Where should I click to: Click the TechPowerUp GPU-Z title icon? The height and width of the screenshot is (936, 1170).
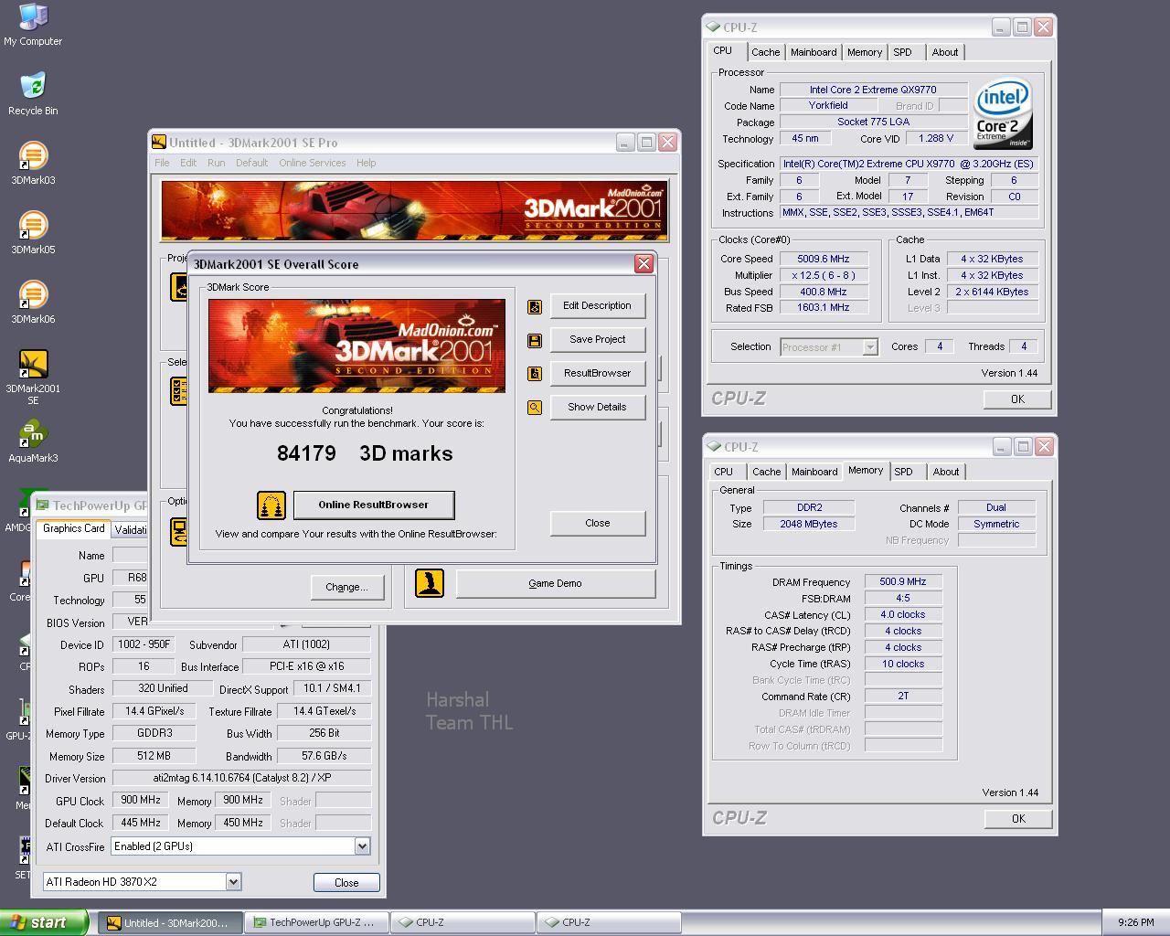point(42,505)
